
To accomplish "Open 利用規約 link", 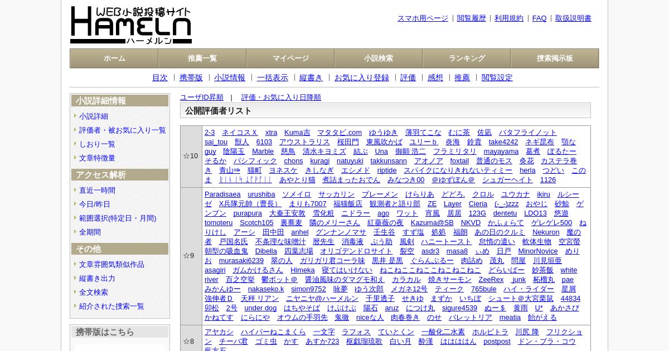I will coord(509,18).
